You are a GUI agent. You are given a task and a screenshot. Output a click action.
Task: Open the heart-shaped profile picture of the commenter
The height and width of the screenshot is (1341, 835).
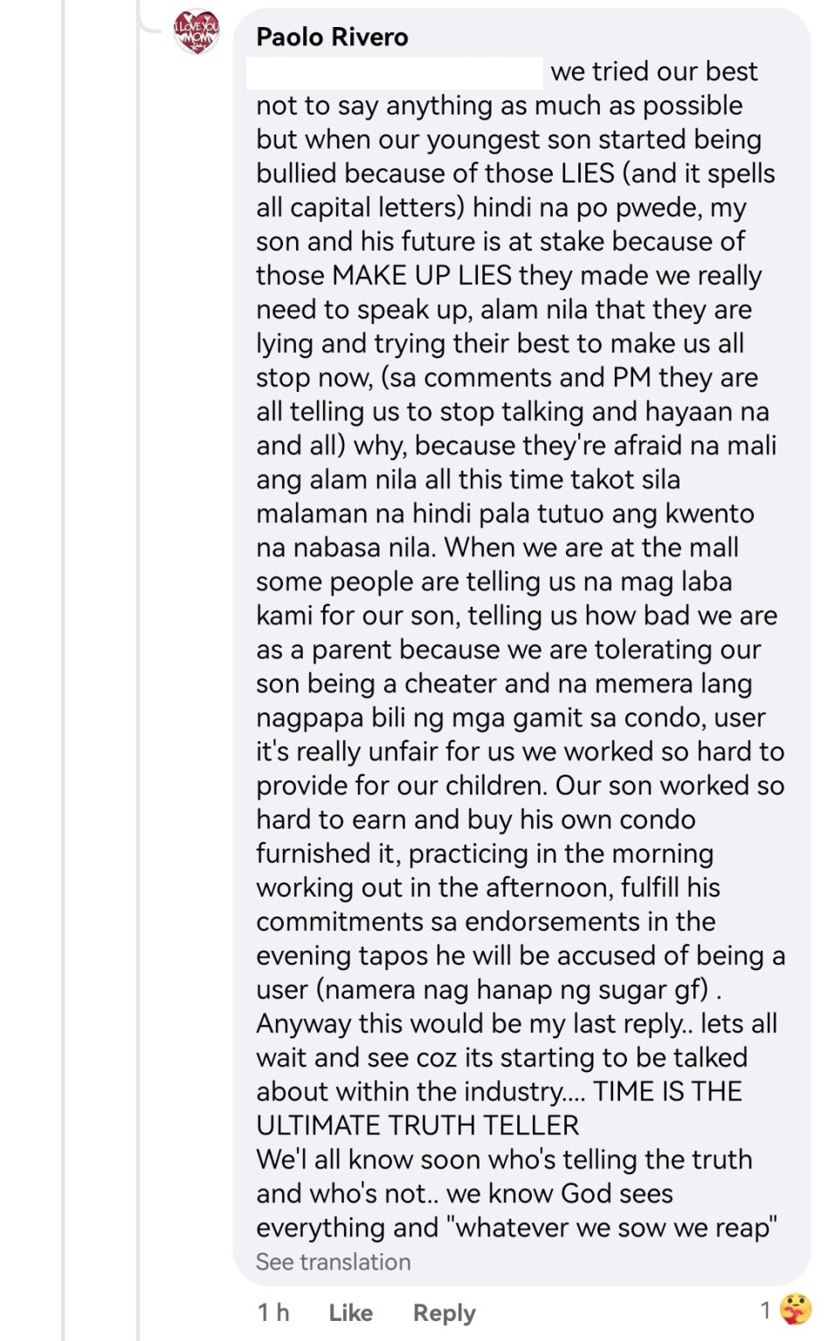point(196,33)
